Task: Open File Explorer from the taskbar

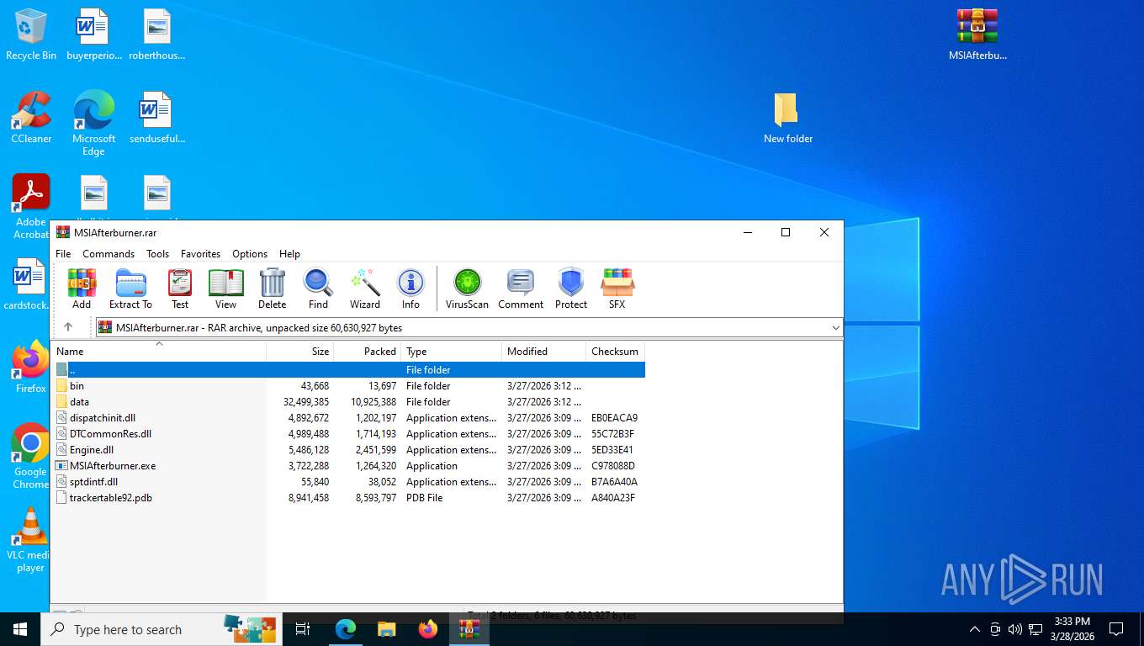Action: 386,629
